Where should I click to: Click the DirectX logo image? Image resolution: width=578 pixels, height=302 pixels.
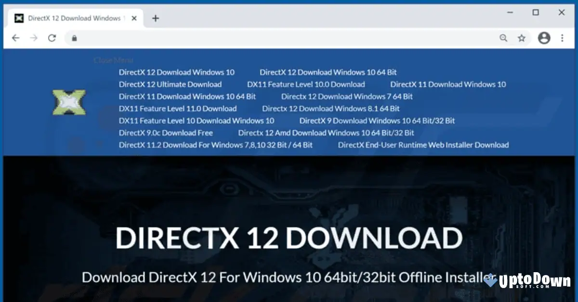coord(69,102)
